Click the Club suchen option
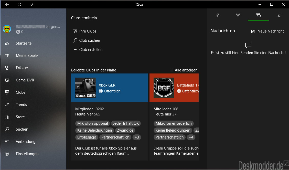The image size is (289, 170). [90, 40]
